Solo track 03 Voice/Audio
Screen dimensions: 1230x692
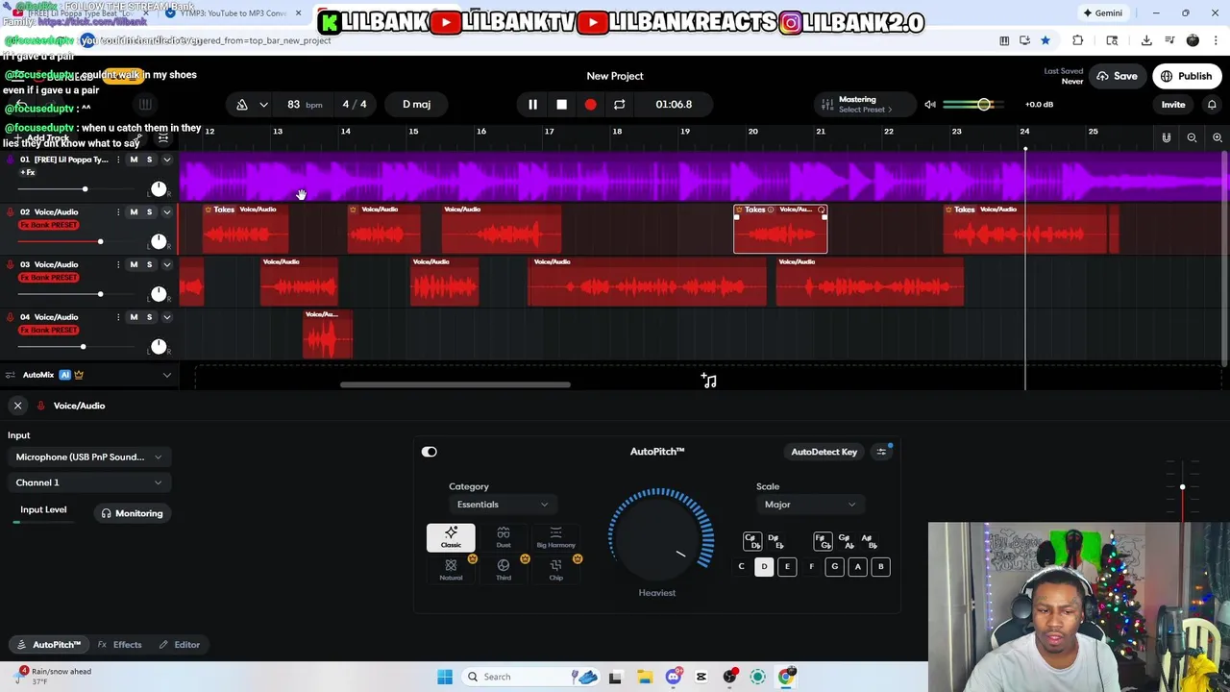pyautogui.click(x=149, y=264)
